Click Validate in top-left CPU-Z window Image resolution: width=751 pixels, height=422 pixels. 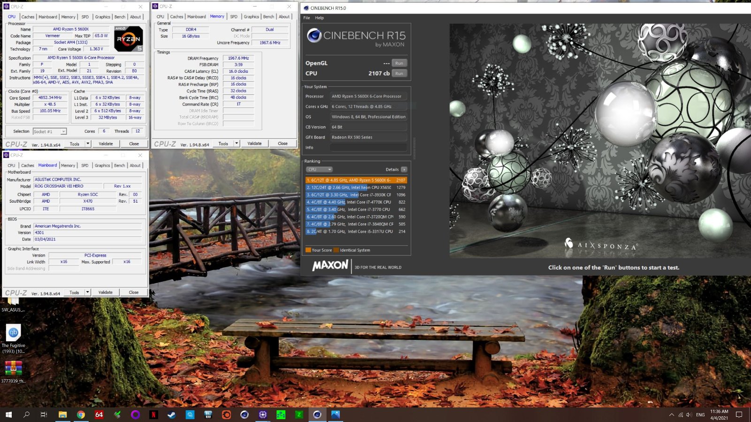click(x=106, y=144)
